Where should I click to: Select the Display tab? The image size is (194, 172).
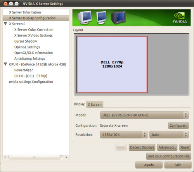(x=79, y=104)
